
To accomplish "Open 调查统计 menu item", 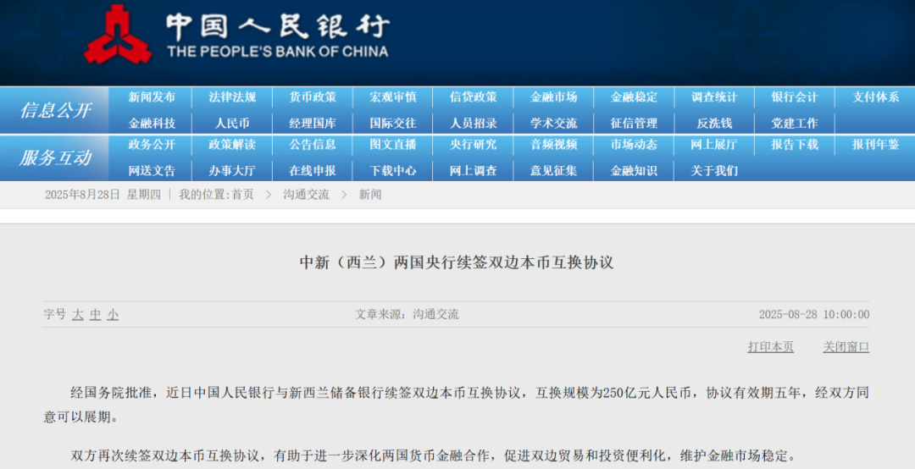I will coord(714,97).
